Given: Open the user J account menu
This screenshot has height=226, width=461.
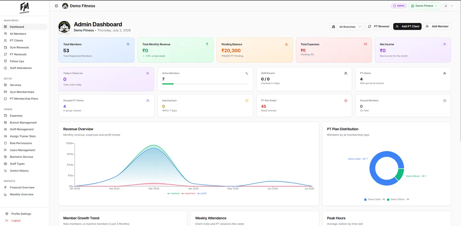Looking at the screenshot, I should coord(449,6).
